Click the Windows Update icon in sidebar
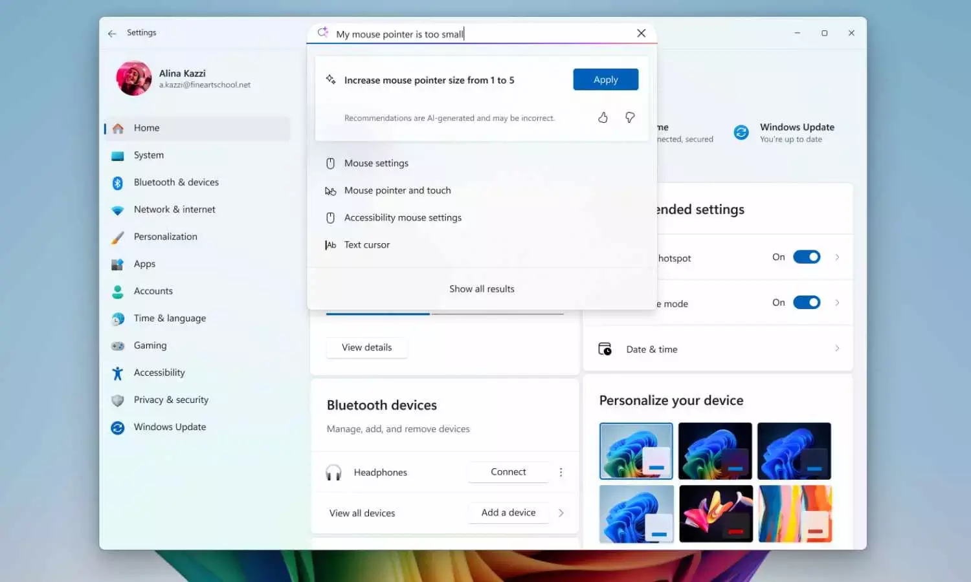The image size is (971, 582). coord(117,427)
